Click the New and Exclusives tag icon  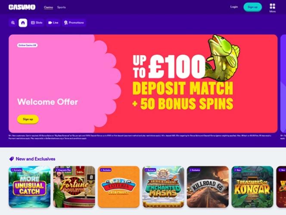(12, 159)
